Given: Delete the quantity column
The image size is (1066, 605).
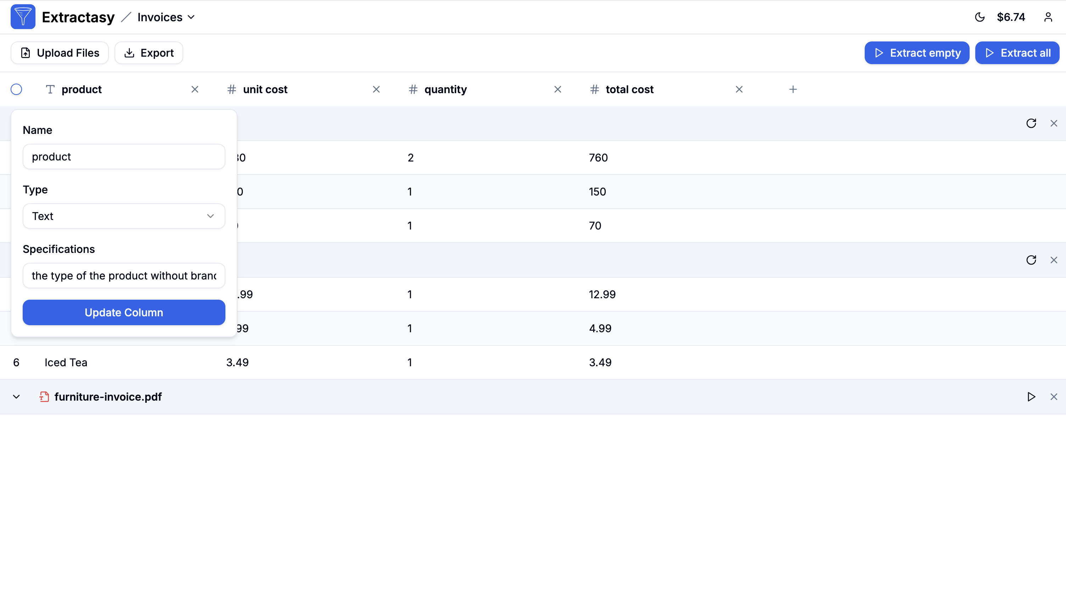Looking at the screenshot, I should point(557,89).
